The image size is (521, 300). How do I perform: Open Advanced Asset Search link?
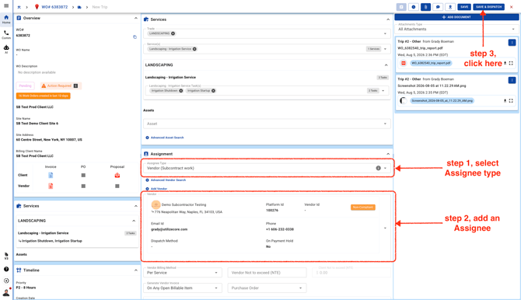tap(165, 138)
